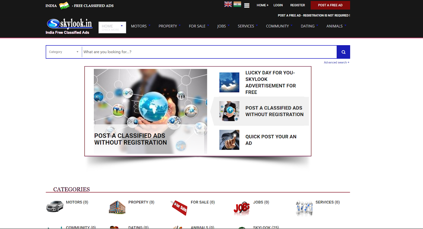Focus the 'What are you looking for' field

click(209, 52)
